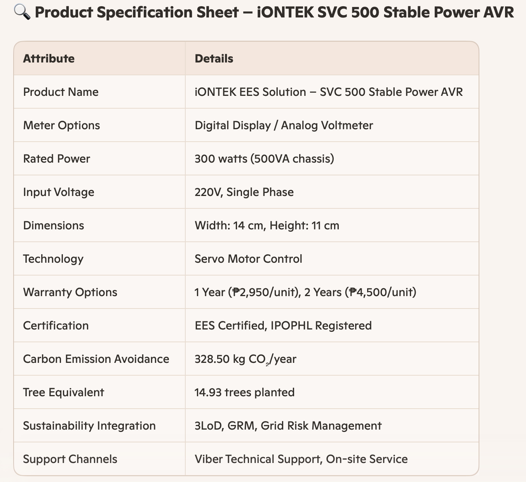
Task: Click the 328.50 kg CO₂/year value
Action: pos(246,359)
